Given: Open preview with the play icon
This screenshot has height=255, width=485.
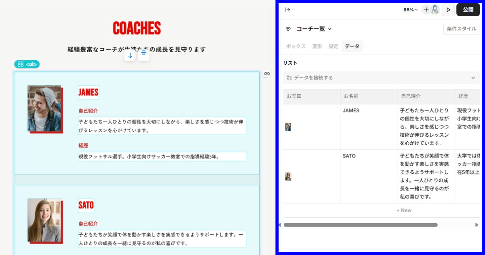Looking at the screenshot, I should tap(449, 9).
